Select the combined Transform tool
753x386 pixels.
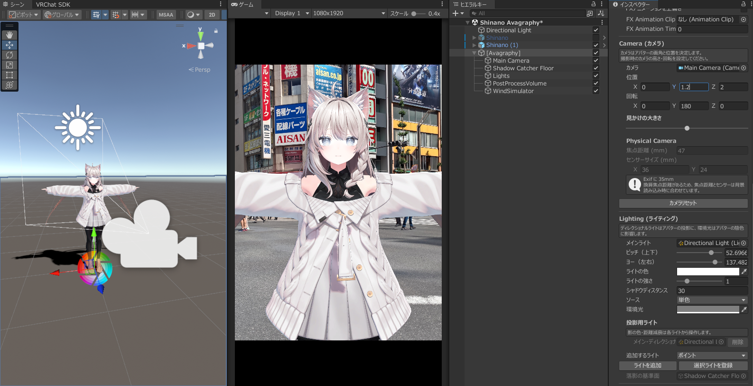[x=9, y=85]
